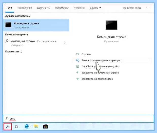This screenshot has width=157, height=133.
Task: Choose Закрепить на панели задач
Action: [97, 79]
